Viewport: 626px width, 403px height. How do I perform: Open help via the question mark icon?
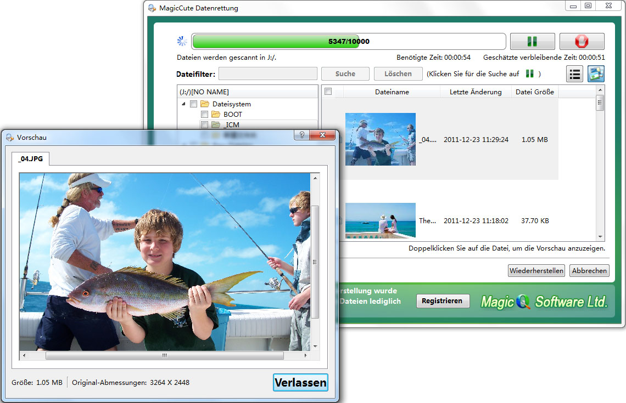click(301, 135)
